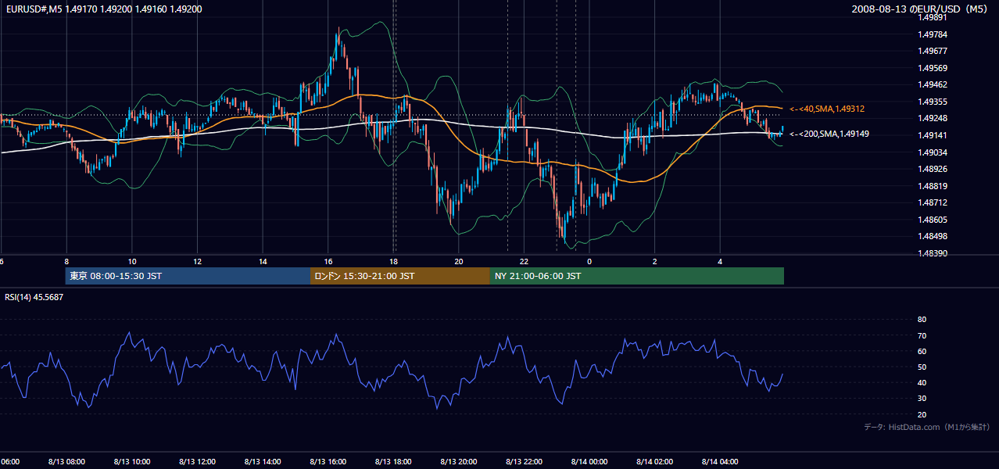Click RSI scale level 80

[x=922, y=320]
